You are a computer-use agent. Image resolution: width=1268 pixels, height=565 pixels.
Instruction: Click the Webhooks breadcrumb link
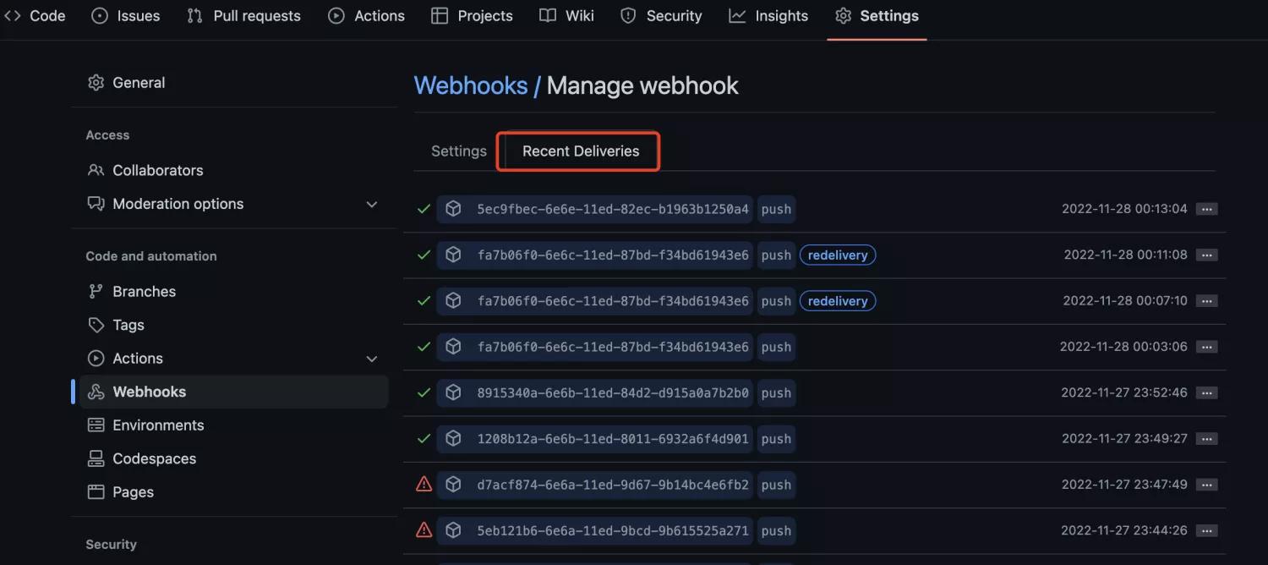pyautogui.click(x=470, y=85)
